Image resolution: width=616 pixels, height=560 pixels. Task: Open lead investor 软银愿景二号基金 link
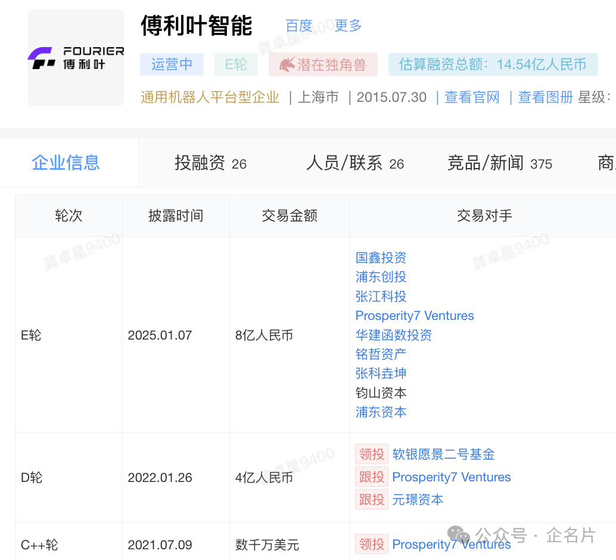pos(444,455)
